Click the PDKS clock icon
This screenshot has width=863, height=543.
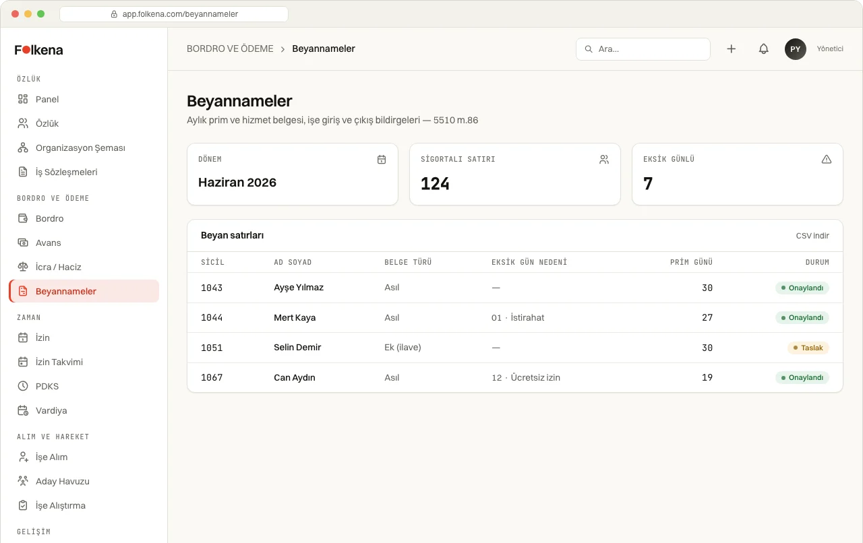point(23,386)
